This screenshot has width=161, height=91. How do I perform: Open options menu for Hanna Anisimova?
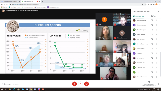pos(156,25)
